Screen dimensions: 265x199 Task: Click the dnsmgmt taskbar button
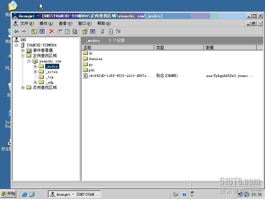coord(75,194)
